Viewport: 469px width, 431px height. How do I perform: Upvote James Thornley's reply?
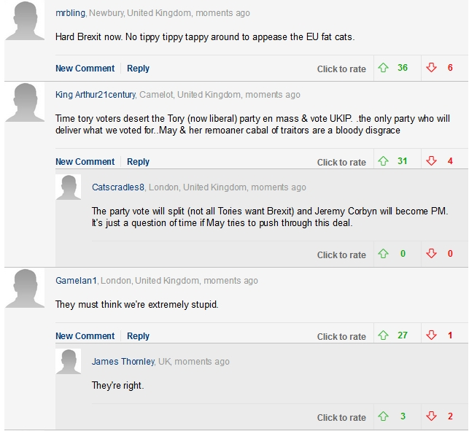(x=384, y=416)
